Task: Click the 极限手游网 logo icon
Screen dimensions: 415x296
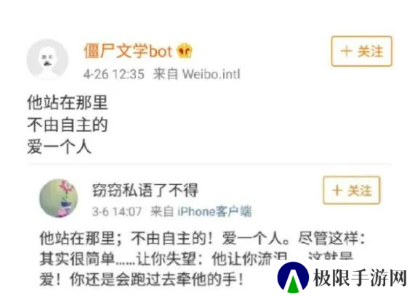Action: (x=293, y=277)
